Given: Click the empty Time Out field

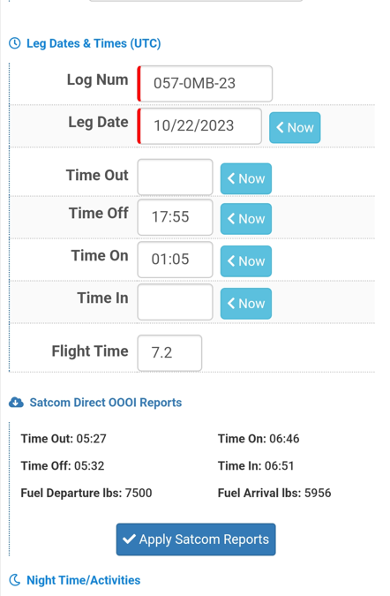Looking at the screenshot, I should pos(175,177).
